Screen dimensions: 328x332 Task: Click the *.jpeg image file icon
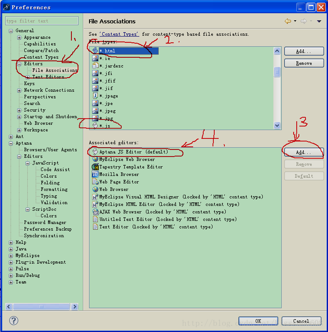[95, 111]
